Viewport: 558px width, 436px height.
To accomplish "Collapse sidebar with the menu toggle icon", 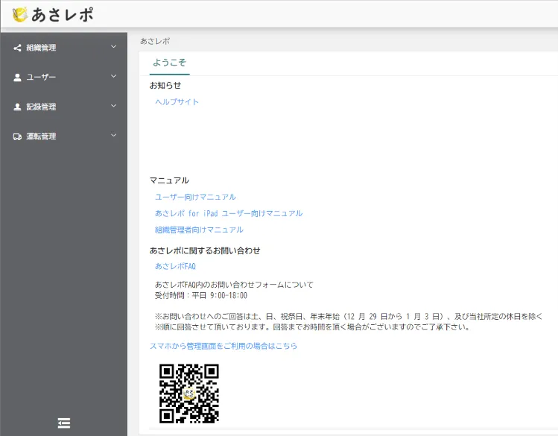I will (64, 423).
